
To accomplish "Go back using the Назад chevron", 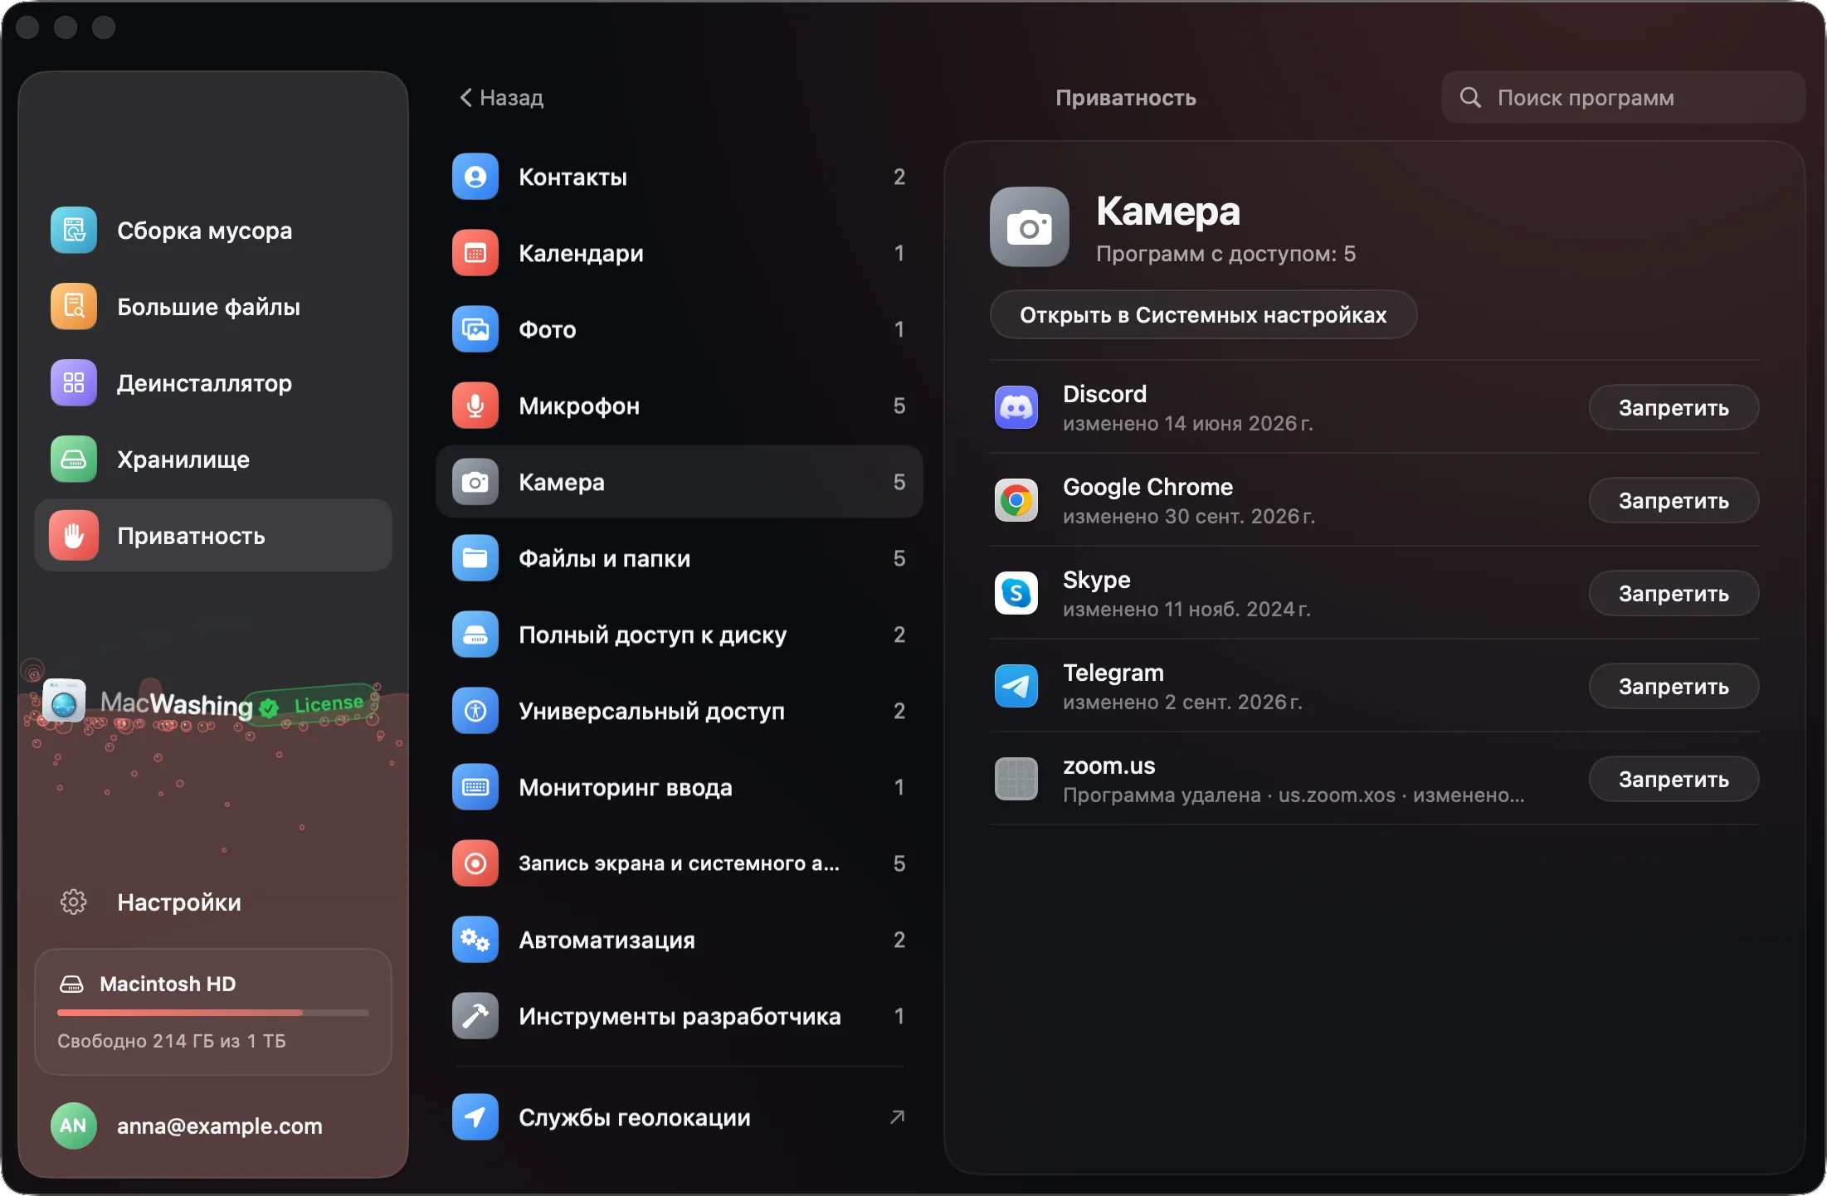I will click(466, 98).
